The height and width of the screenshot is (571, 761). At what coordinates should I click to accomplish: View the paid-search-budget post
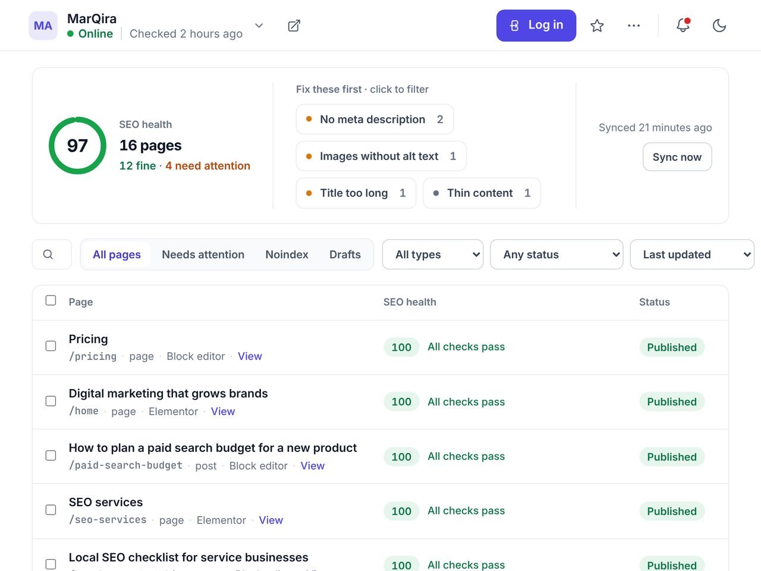313,466
